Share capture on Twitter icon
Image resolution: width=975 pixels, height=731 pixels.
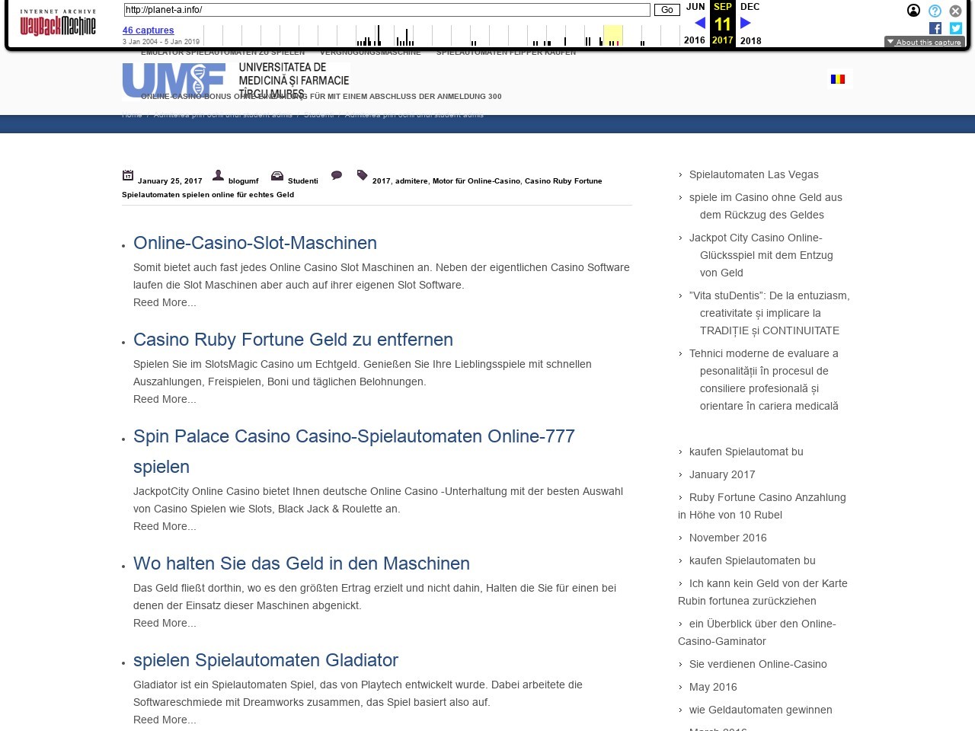click(956, 28)
